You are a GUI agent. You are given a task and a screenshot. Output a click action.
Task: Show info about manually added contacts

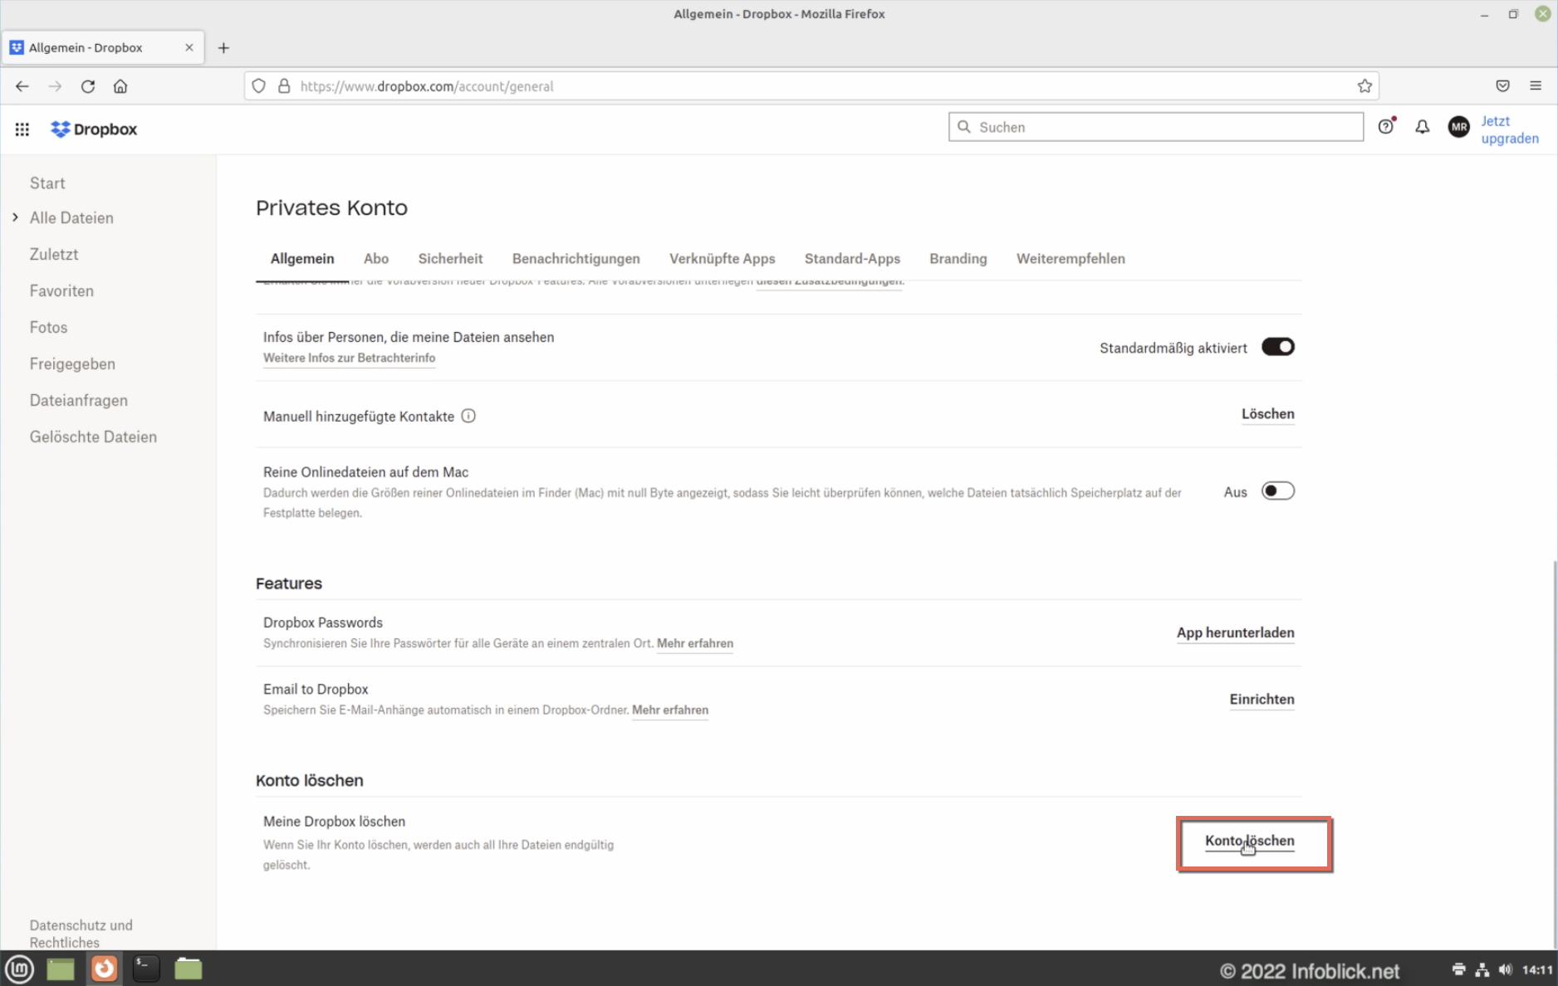pyautogui.click(x=468, y=416)
